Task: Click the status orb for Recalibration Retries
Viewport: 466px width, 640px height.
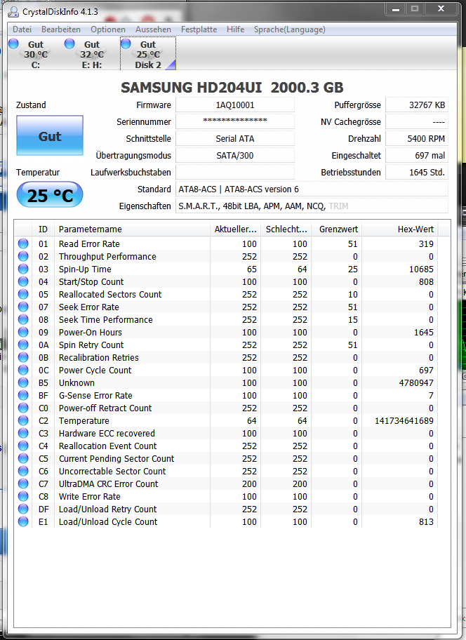Action: point(23,358)
